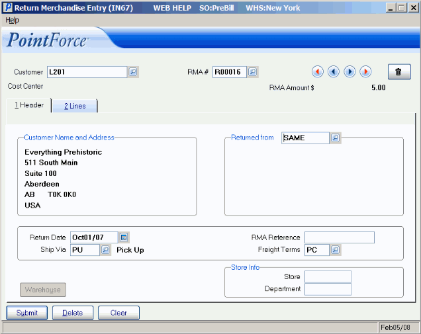Viewport: 421px width, 334px height.
Task: Click the Clear button
Action: 118,313
